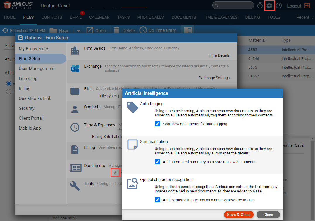Uncheck Add extracted image text as a note
This screenshot has height=221, width=315.
(157, 200)
